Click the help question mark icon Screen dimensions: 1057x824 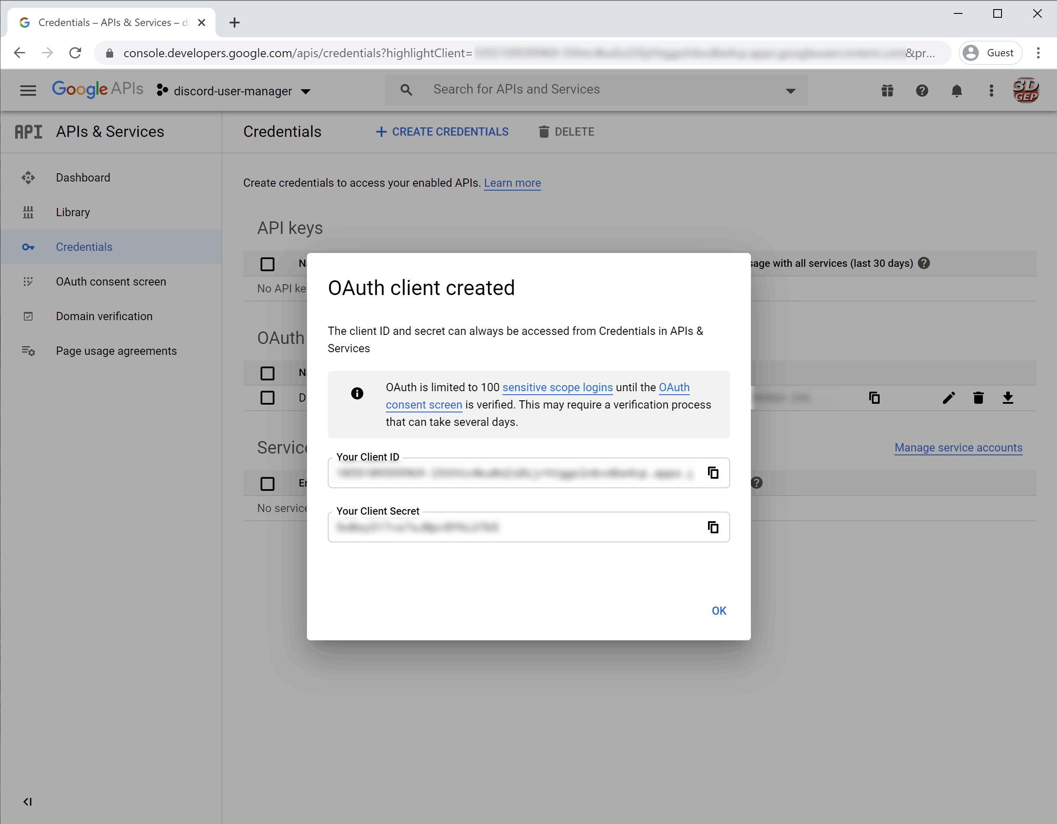pos(922,90)
